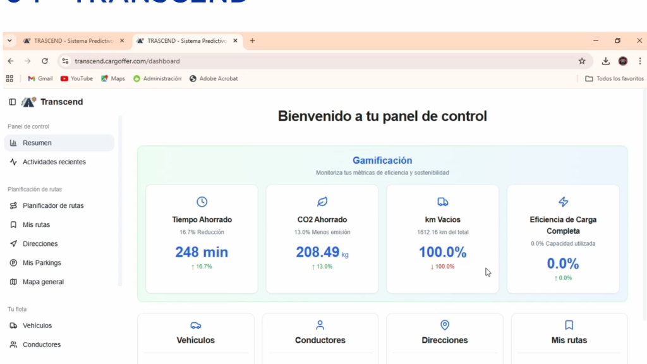Select Vehículos in Tu flota section

pyautogui.click(x=37, y=326)
